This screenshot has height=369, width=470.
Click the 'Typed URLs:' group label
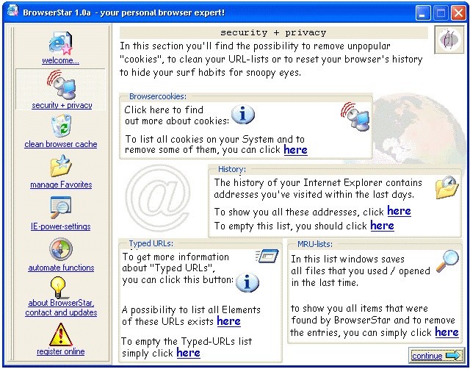click(151, 243)
